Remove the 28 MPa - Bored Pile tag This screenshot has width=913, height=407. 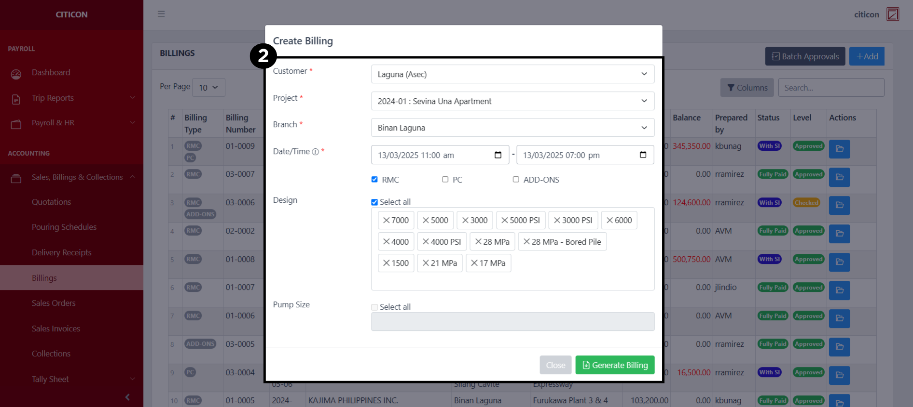526,242
